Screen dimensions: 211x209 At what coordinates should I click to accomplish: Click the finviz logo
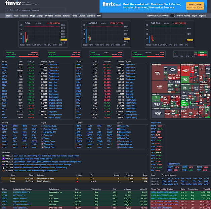coord(13,3)
